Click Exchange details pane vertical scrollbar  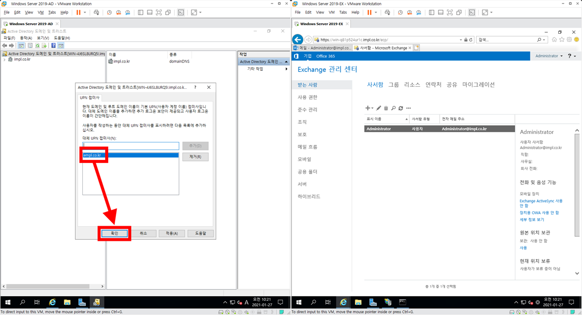tap(577, 185)
